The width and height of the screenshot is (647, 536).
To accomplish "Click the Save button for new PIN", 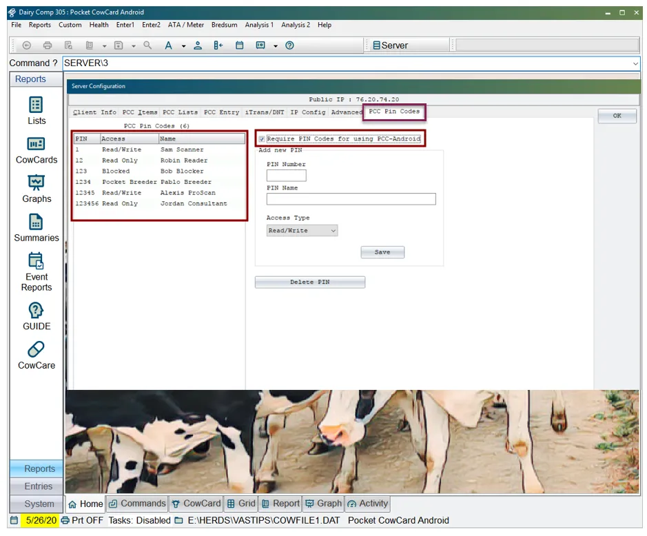I will click(x=382, y=252).
